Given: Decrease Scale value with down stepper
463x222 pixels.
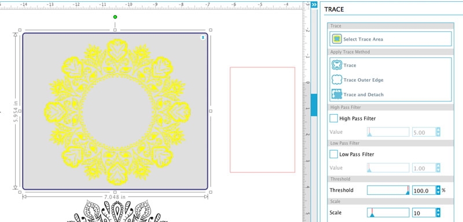Looking at the screenshot, I should click(x=438, y=215).
